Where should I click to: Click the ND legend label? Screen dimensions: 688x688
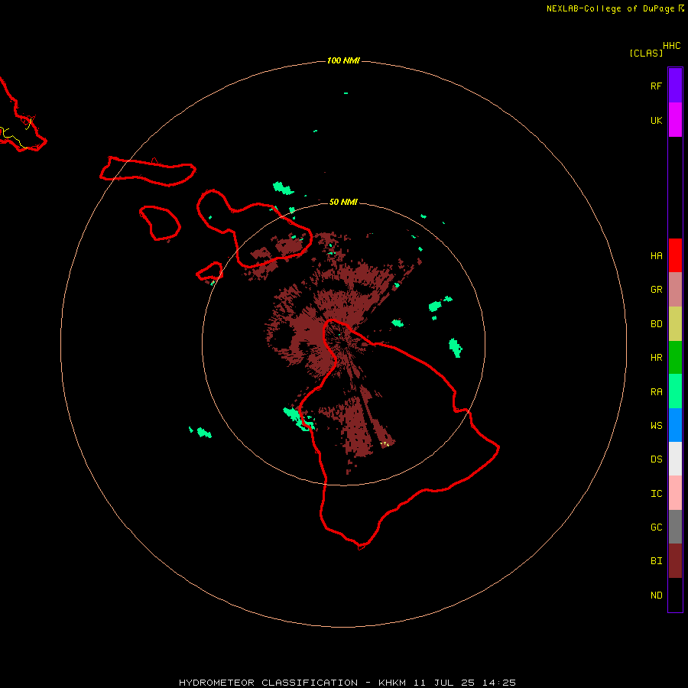pyautogui.click(x=656, y=596)
